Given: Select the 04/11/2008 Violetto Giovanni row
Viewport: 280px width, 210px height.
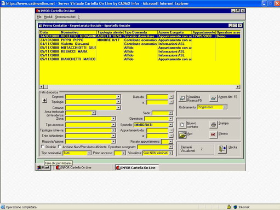Looking at the screenshot, I should [140, 44].
